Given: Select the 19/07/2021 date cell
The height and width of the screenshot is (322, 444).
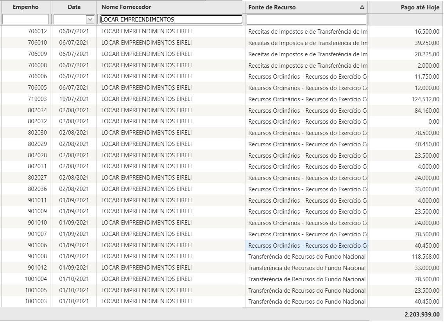Looking at the screenshot, I should click(x=74, y=99).
